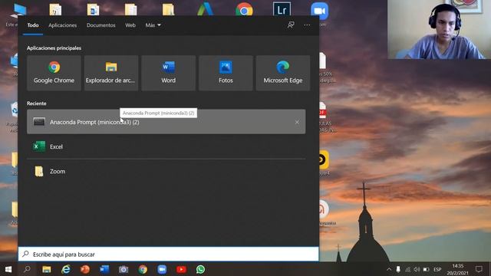Screen dimensions: 491x276
Task: Open Zoom desktop shortcut
Action: 320,11
